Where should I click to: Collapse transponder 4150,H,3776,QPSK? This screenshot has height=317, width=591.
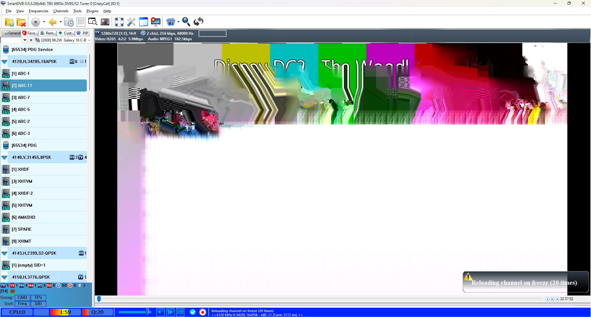[x=4, y=277]
